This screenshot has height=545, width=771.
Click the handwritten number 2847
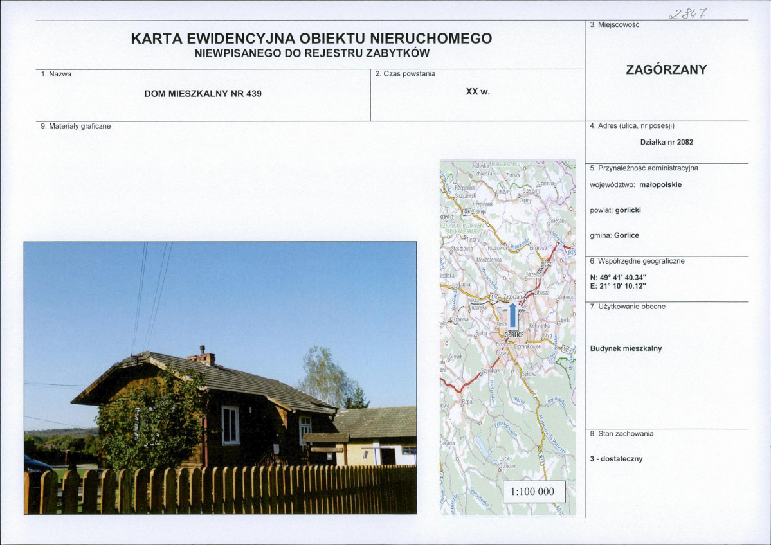pyautogui.click(x=687, y=13)
